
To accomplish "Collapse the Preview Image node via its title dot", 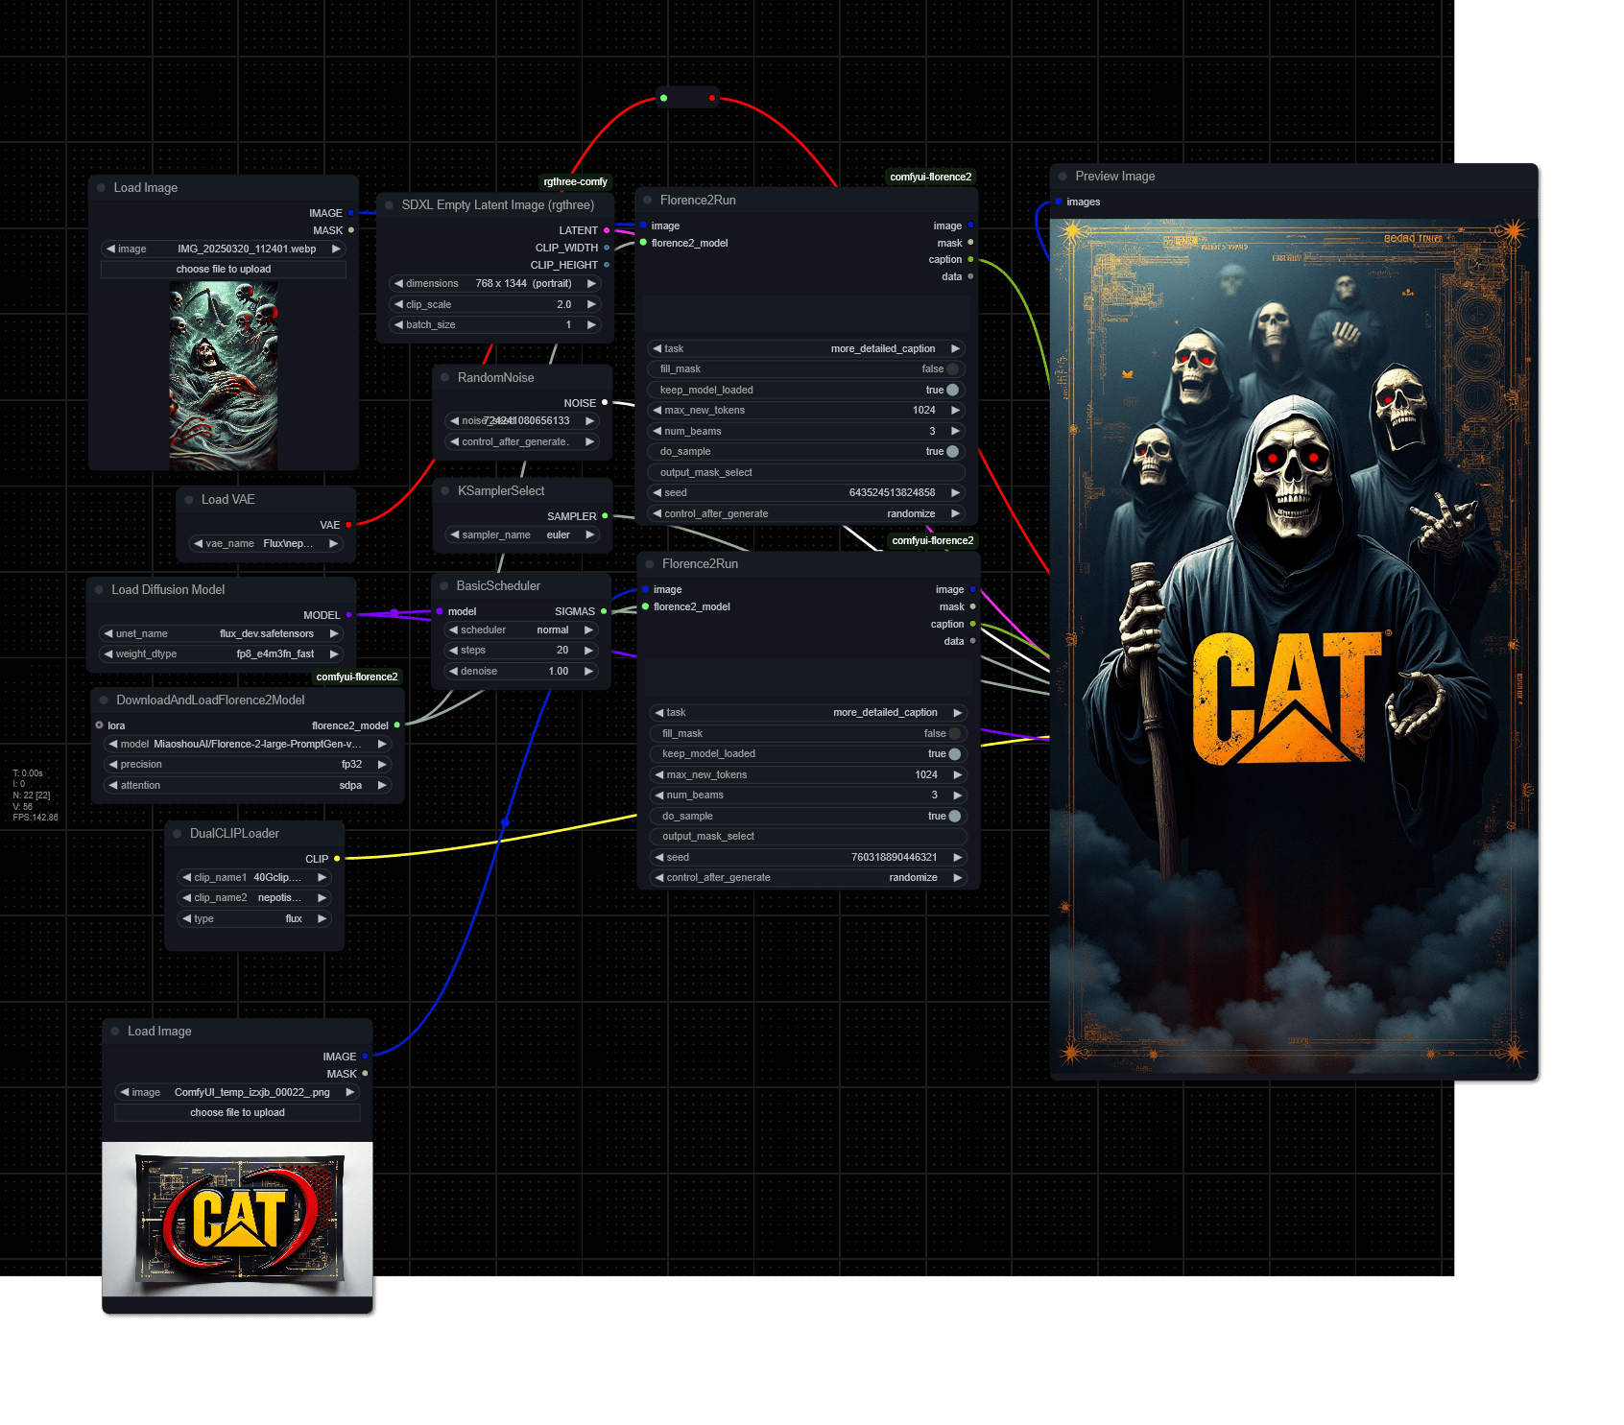I will 1063,177.
